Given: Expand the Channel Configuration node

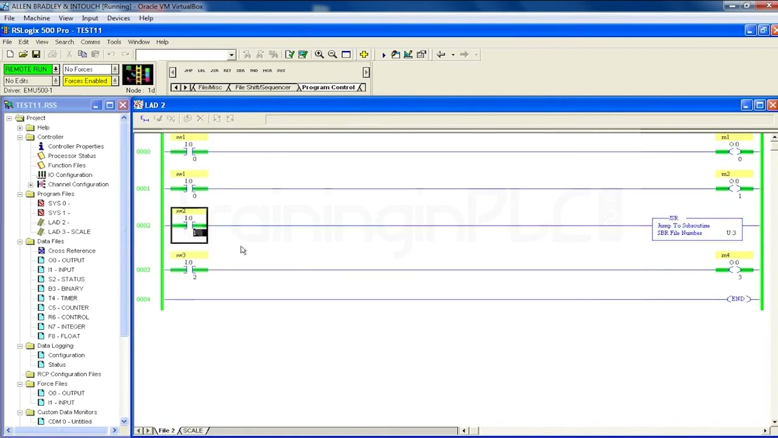Looking at the screenshot, I should (x=31, y=184).
